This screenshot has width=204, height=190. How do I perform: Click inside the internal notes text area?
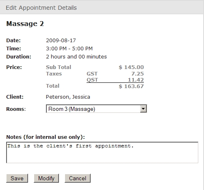[102, 152]
